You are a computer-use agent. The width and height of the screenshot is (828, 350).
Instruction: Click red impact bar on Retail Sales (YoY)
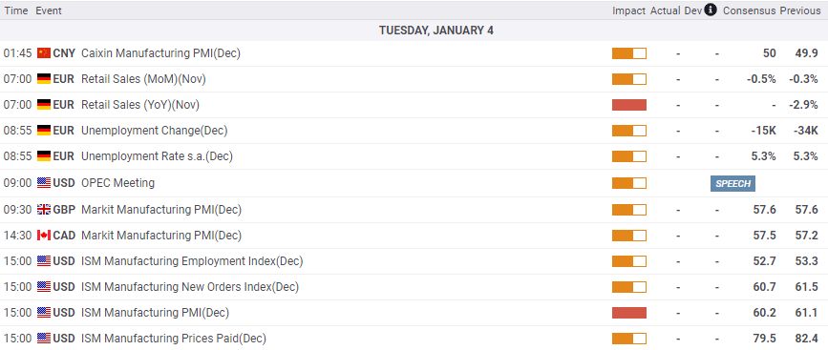(629, 105)
